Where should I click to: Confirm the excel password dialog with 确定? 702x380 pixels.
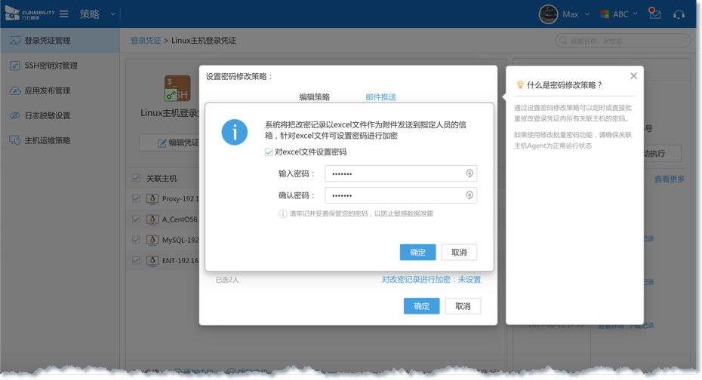click(417, 252)
